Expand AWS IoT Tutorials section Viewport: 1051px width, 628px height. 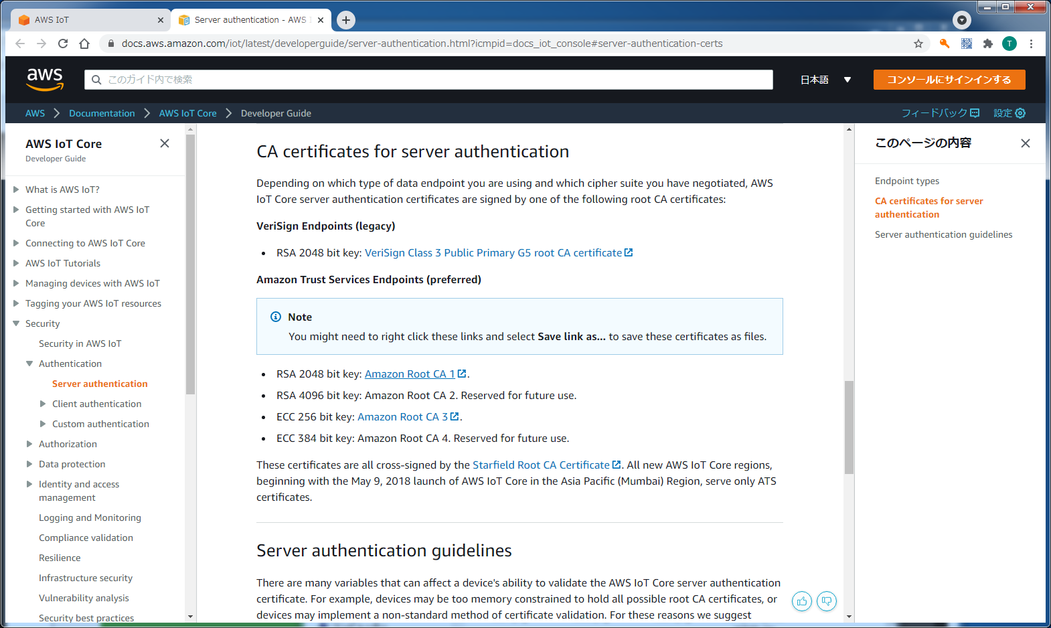coord(16,263)
